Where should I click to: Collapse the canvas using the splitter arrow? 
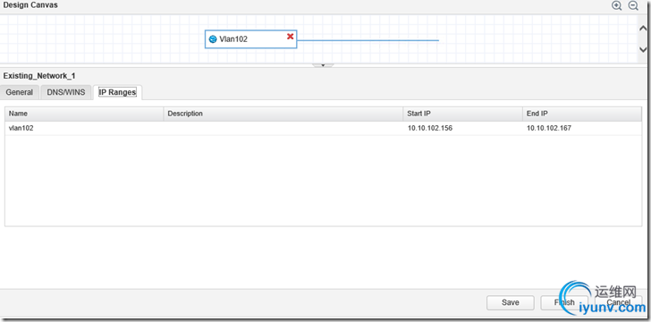323,65
